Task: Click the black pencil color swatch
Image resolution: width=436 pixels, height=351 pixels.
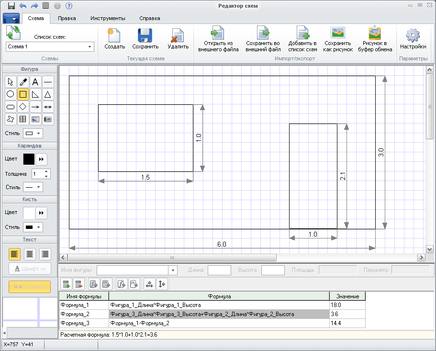Action: (x=29, y=159)
